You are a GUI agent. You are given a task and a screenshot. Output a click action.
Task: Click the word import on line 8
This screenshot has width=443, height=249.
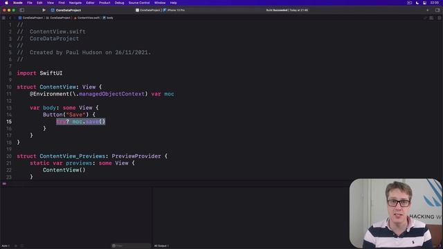click(x=26, y=73)
